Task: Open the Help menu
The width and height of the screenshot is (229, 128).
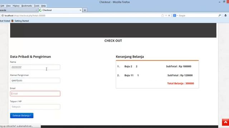Action: coord(44,6)
